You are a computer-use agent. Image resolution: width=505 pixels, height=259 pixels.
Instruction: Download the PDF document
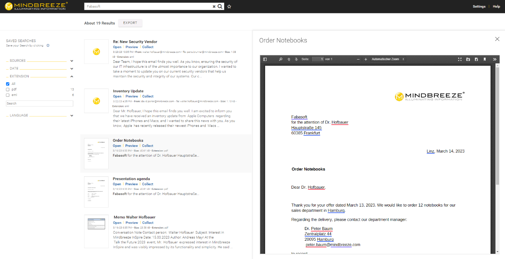point(476,59)
